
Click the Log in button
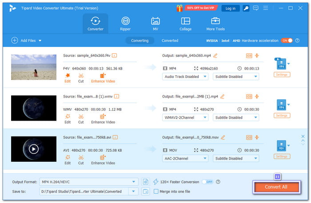230,8
